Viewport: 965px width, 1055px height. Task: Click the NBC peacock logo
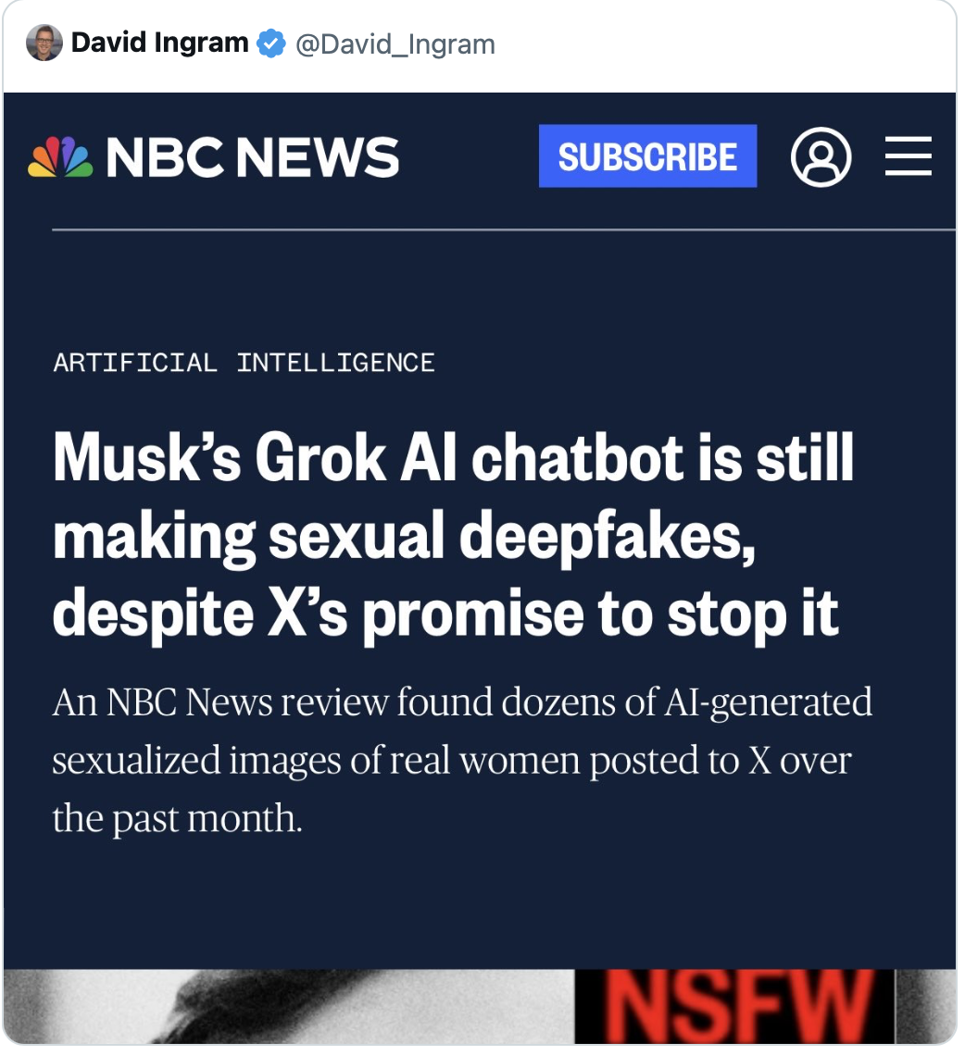pyautogui.click(x=61, y=156)
